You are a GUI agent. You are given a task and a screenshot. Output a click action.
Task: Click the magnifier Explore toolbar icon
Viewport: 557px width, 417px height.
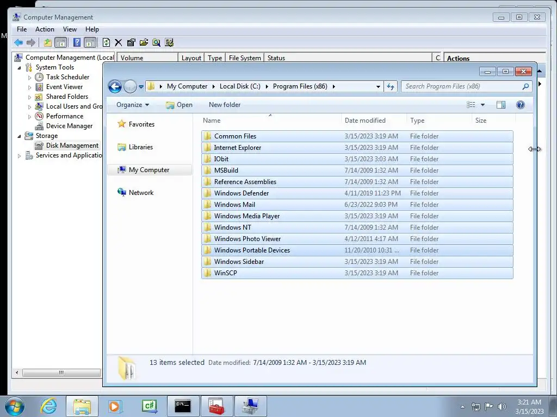pyautogui.click(x=156, y=43)
